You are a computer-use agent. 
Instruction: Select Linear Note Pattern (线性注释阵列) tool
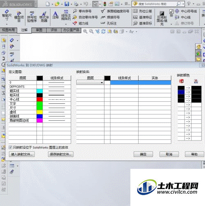tap(66, 15)
